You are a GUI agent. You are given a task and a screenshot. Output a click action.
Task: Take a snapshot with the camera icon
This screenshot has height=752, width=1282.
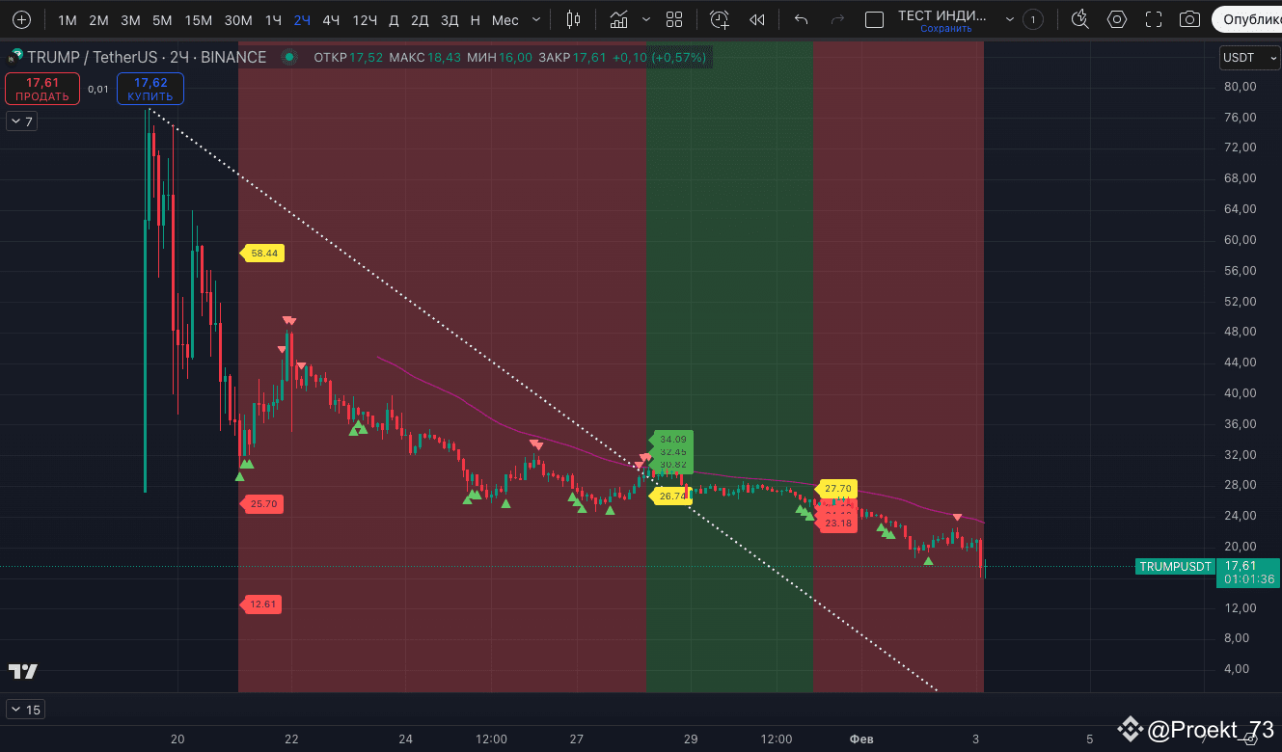tap(1190, 19)
